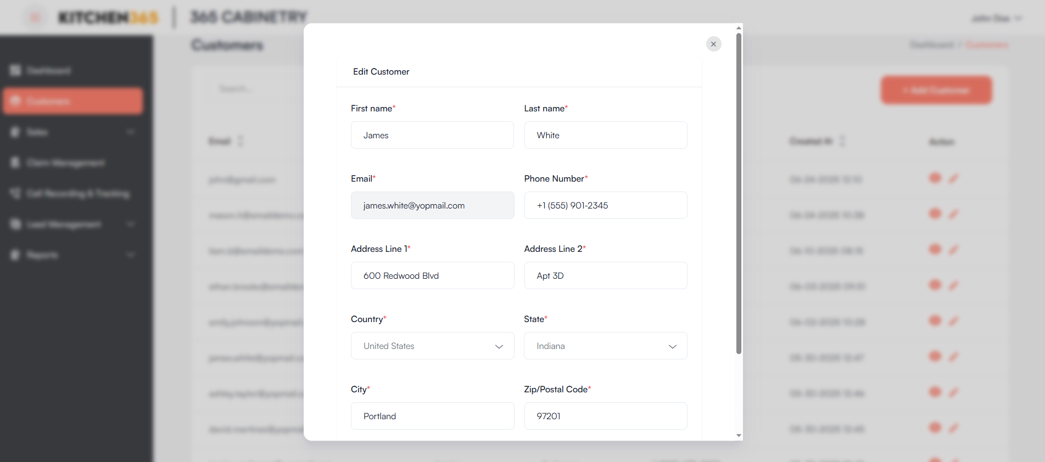
Task: Edit the City field Portland
Action: [x=432, y=416]
